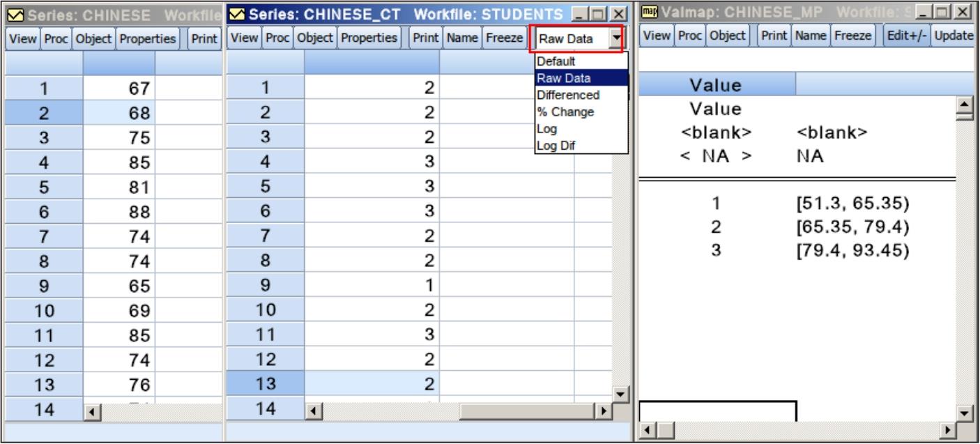980x444 pixels.
Task: Click Update in the Valmap toolbar
Action: (955, 35)
